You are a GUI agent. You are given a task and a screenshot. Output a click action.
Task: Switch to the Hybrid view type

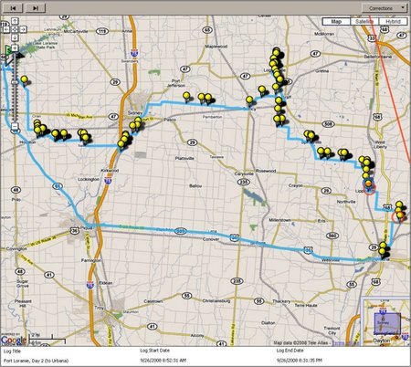point(393,21)
